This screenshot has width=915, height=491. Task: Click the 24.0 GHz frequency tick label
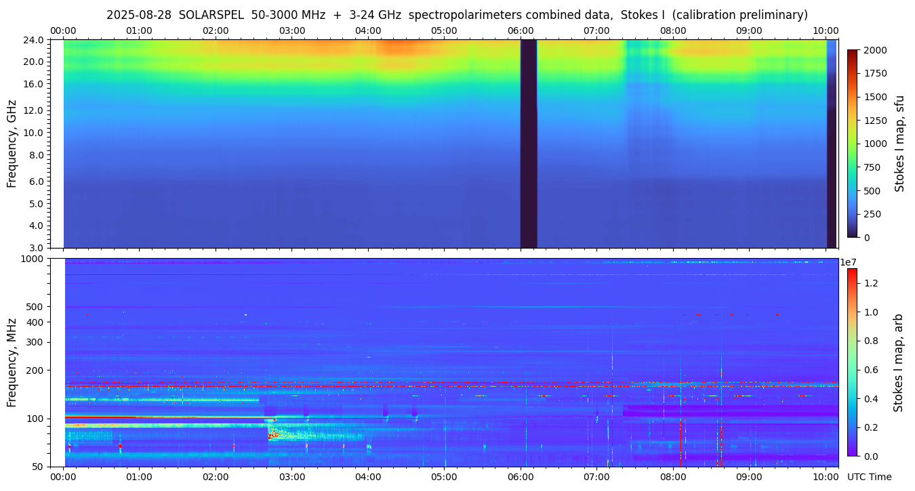pos(35,40)
